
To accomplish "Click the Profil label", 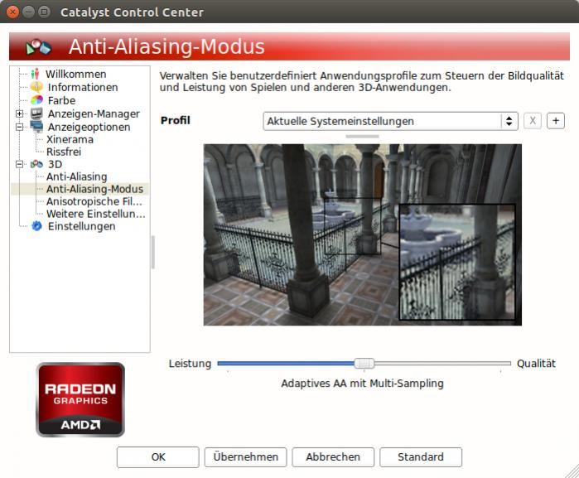I will (x=176, y=120).
